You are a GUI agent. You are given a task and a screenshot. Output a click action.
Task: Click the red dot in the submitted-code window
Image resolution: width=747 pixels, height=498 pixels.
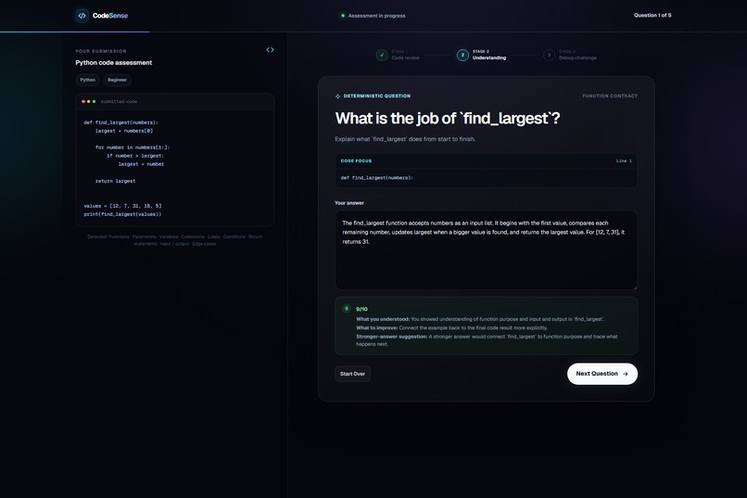[83, 101]
